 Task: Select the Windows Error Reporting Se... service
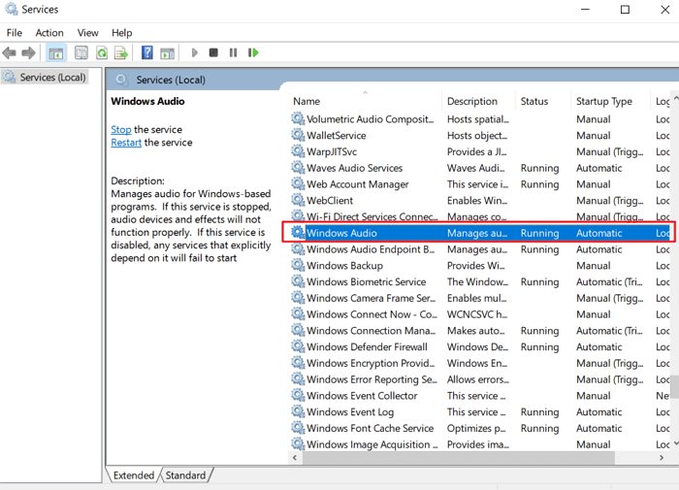click(x=479, y=379)
